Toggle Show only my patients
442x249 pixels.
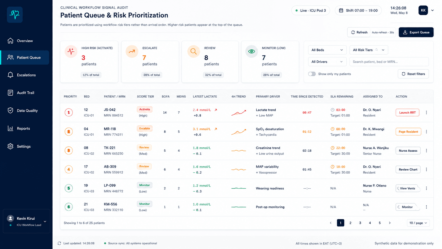coord(312,74)
